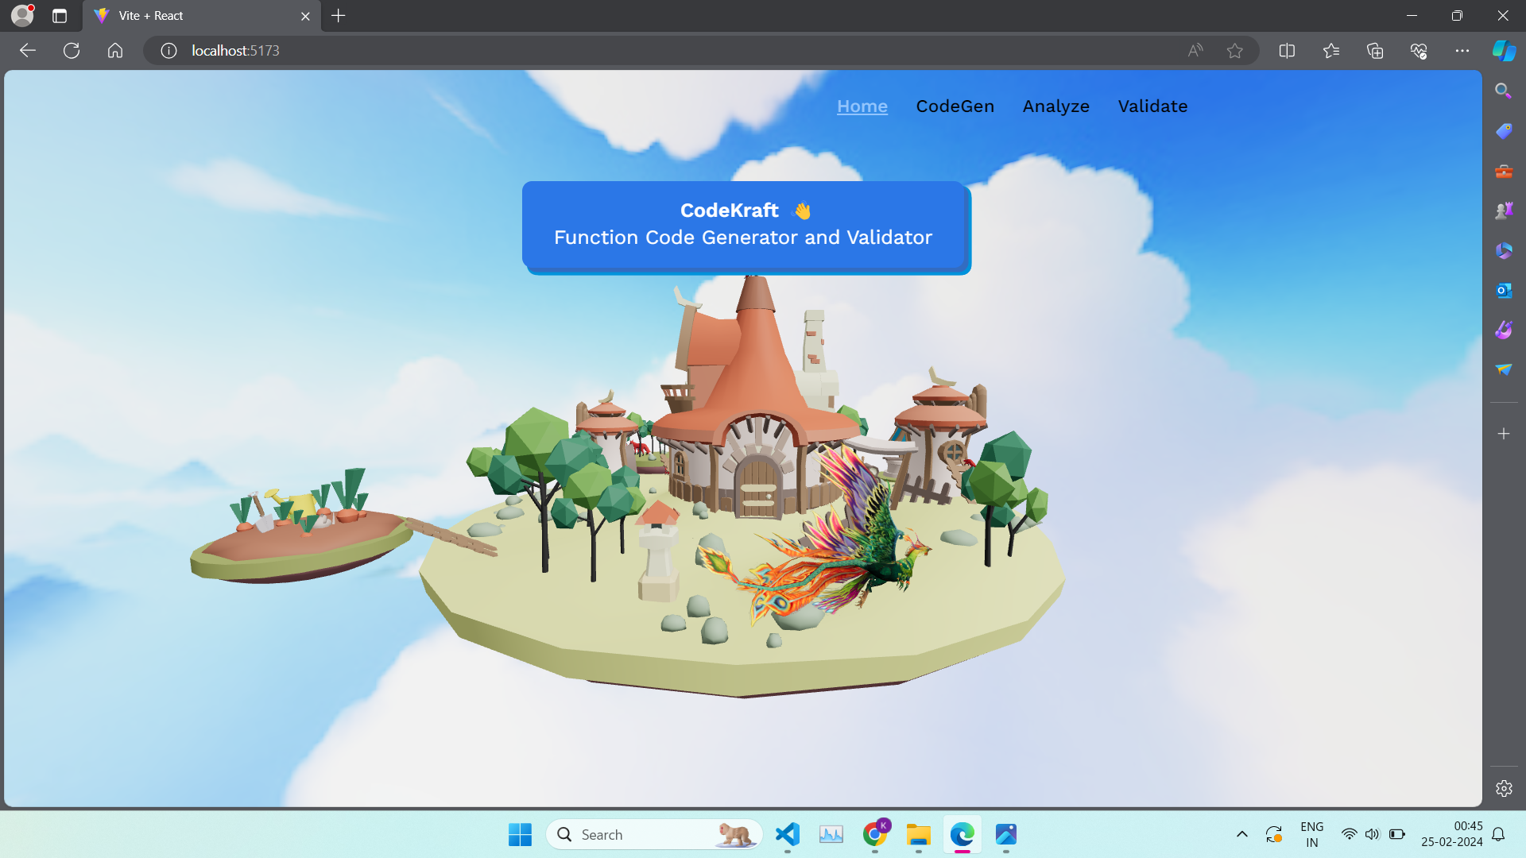Viewport: 1526px width, 858px height.
Task: Open browser Collections icon
Action: coord(1374,51)
